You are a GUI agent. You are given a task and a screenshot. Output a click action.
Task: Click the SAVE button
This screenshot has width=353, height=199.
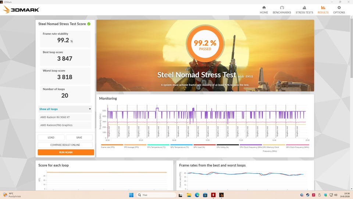[79, 137]
